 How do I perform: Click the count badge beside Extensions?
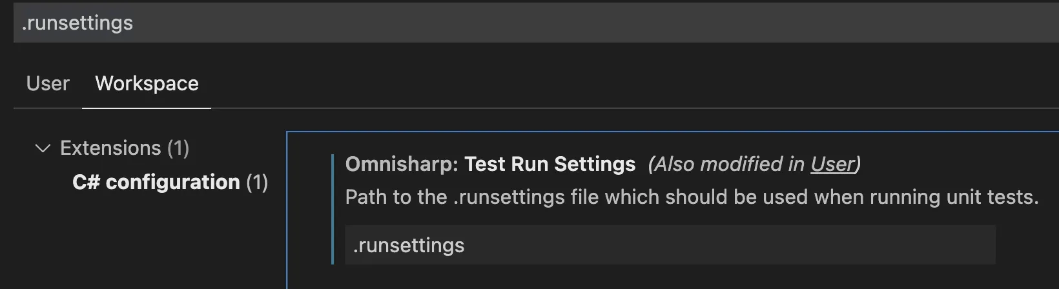(178, 148)
